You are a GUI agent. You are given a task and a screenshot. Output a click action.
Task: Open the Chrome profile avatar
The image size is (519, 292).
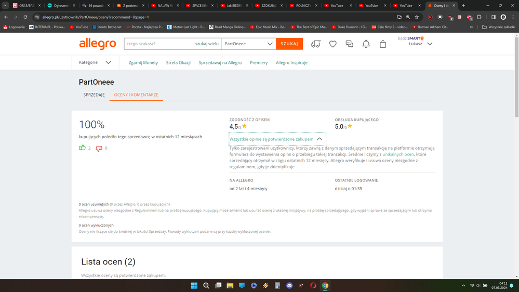tap(503, 17)
